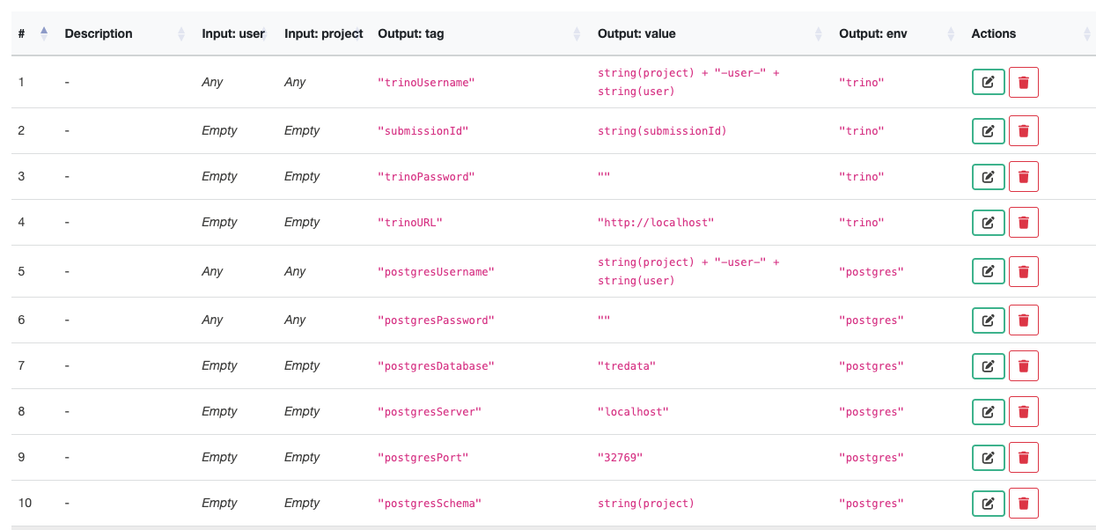Delete the postgresSchema rule in row 10
Screen dimensions: 1096x530
[1023, 504]
